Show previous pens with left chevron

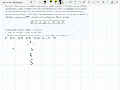[48, 2]
